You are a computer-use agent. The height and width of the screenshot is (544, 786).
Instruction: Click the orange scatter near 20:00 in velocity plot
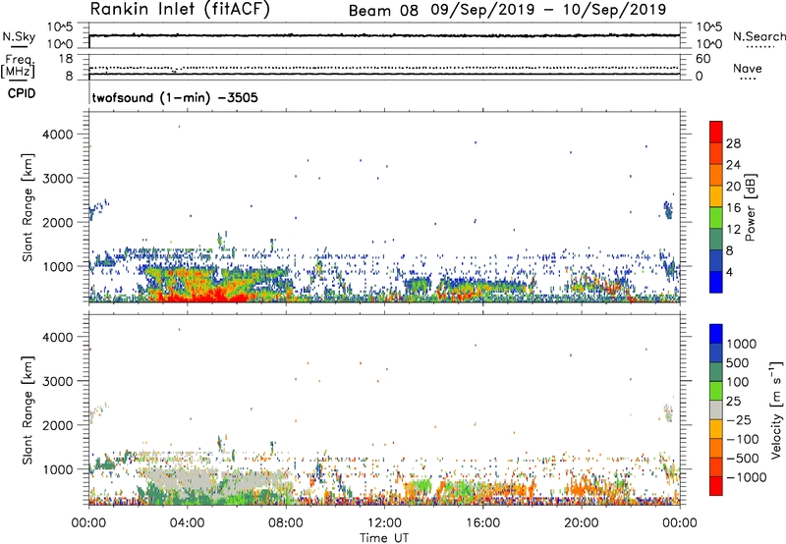pos(584,486)
